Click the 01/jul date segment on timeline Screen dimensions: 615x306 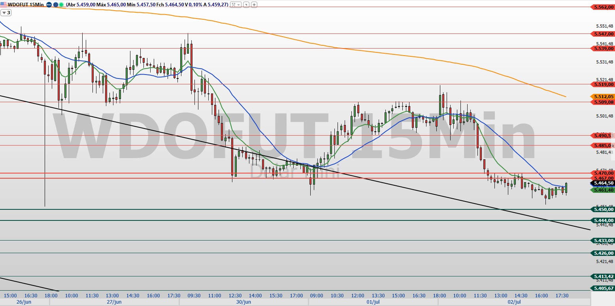coord(373,302)
